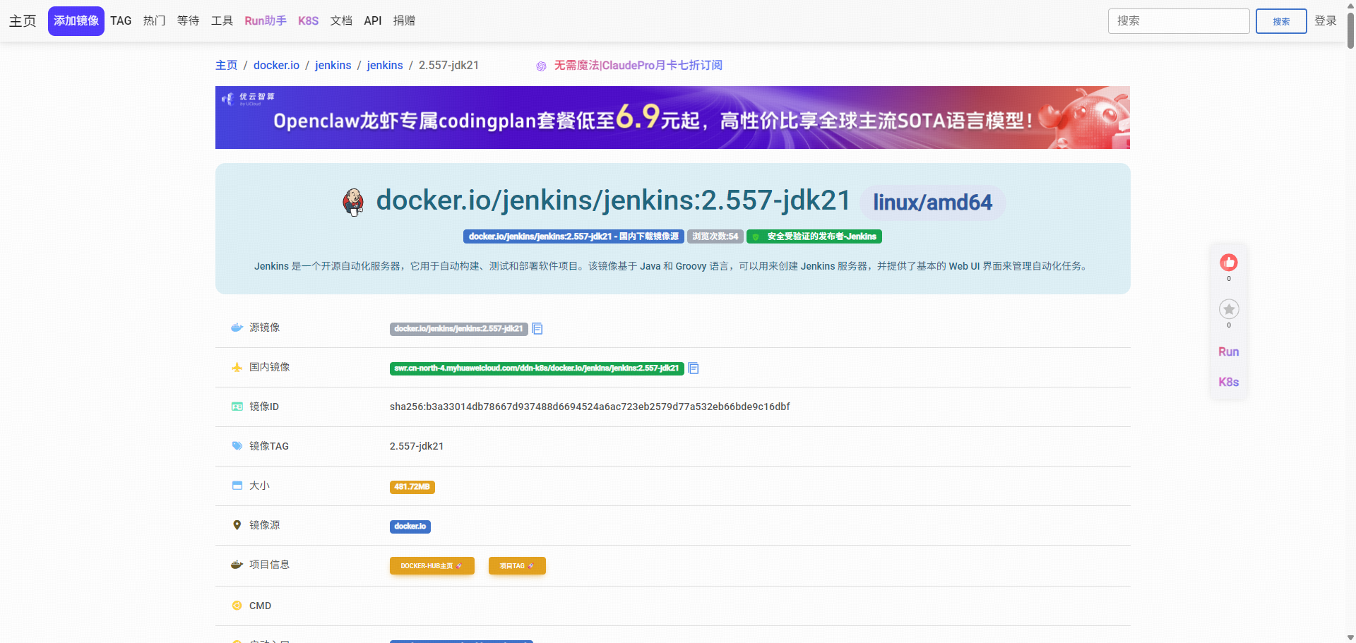Give a thumbs-up like to this image
The height and width of the screenshot is (643, 1356).
1229,263
